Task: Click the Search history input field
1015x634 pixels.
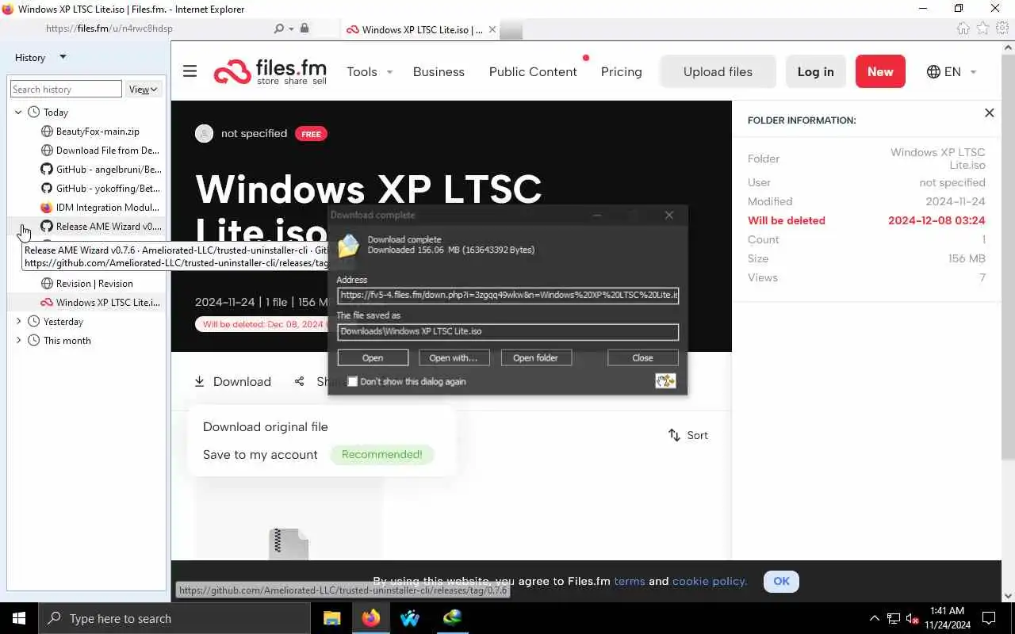Action: pyautogui.click(x=66, y=90)
